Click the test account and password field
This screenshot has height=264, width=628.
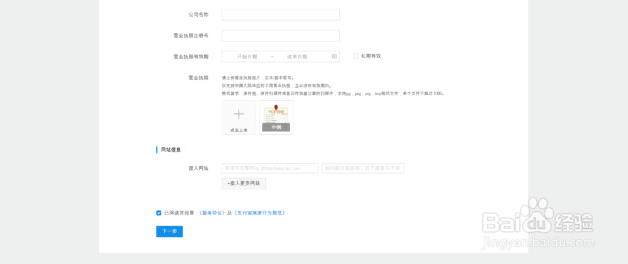click(363, 169)
